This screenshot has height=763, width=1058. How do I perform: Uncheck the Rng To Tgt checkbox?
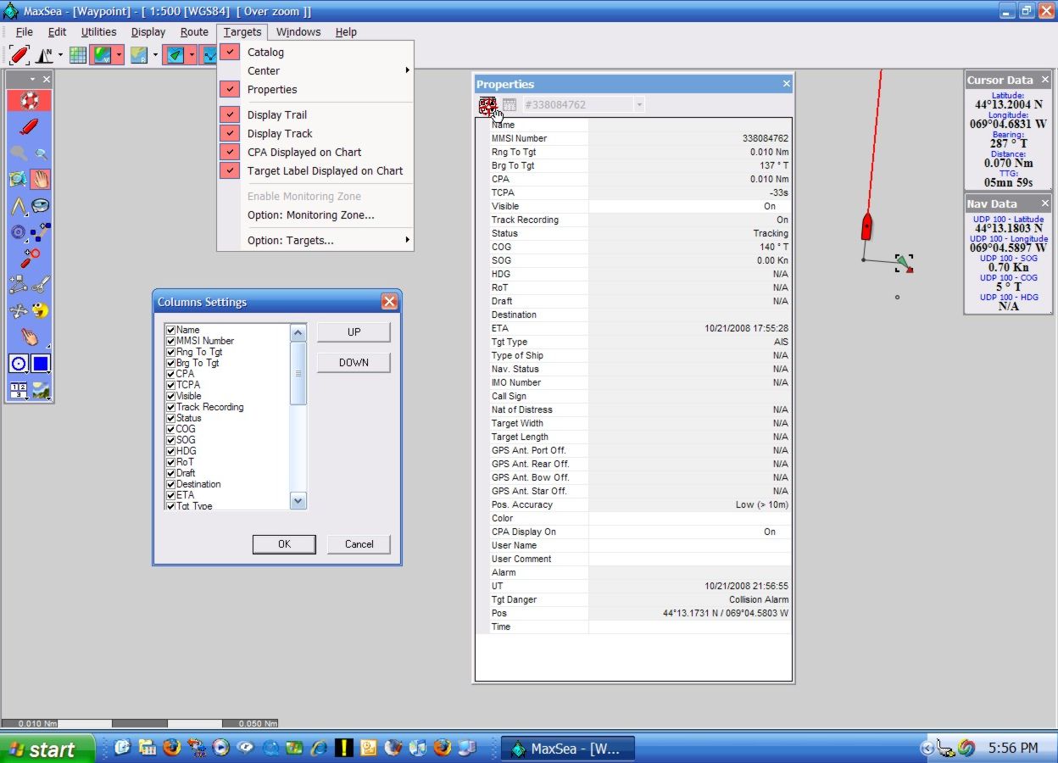coord(171,352)
